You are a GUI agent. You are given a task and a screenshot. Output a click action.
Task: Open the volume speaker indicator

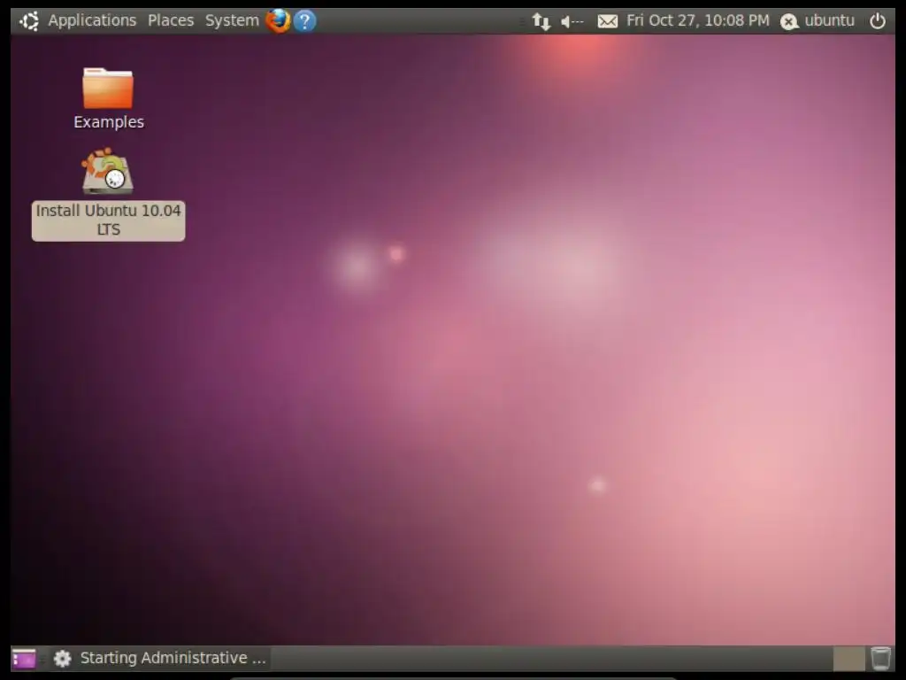tap(572, 22)
